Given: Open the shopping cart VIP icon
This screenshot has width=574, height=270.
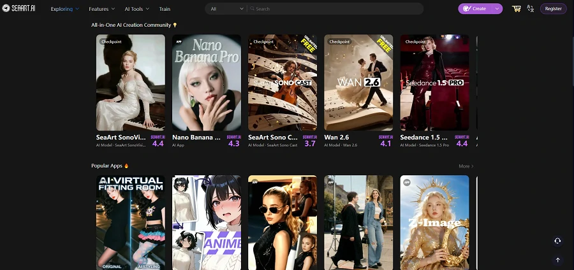Looking at the screenshot, I should [516, 9].
